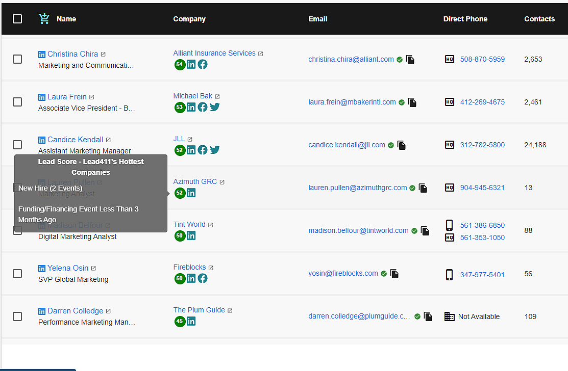Viewport: 568px width, 371px height.
Task: Open Christina Chira contact name link
Action: (73, 54)
